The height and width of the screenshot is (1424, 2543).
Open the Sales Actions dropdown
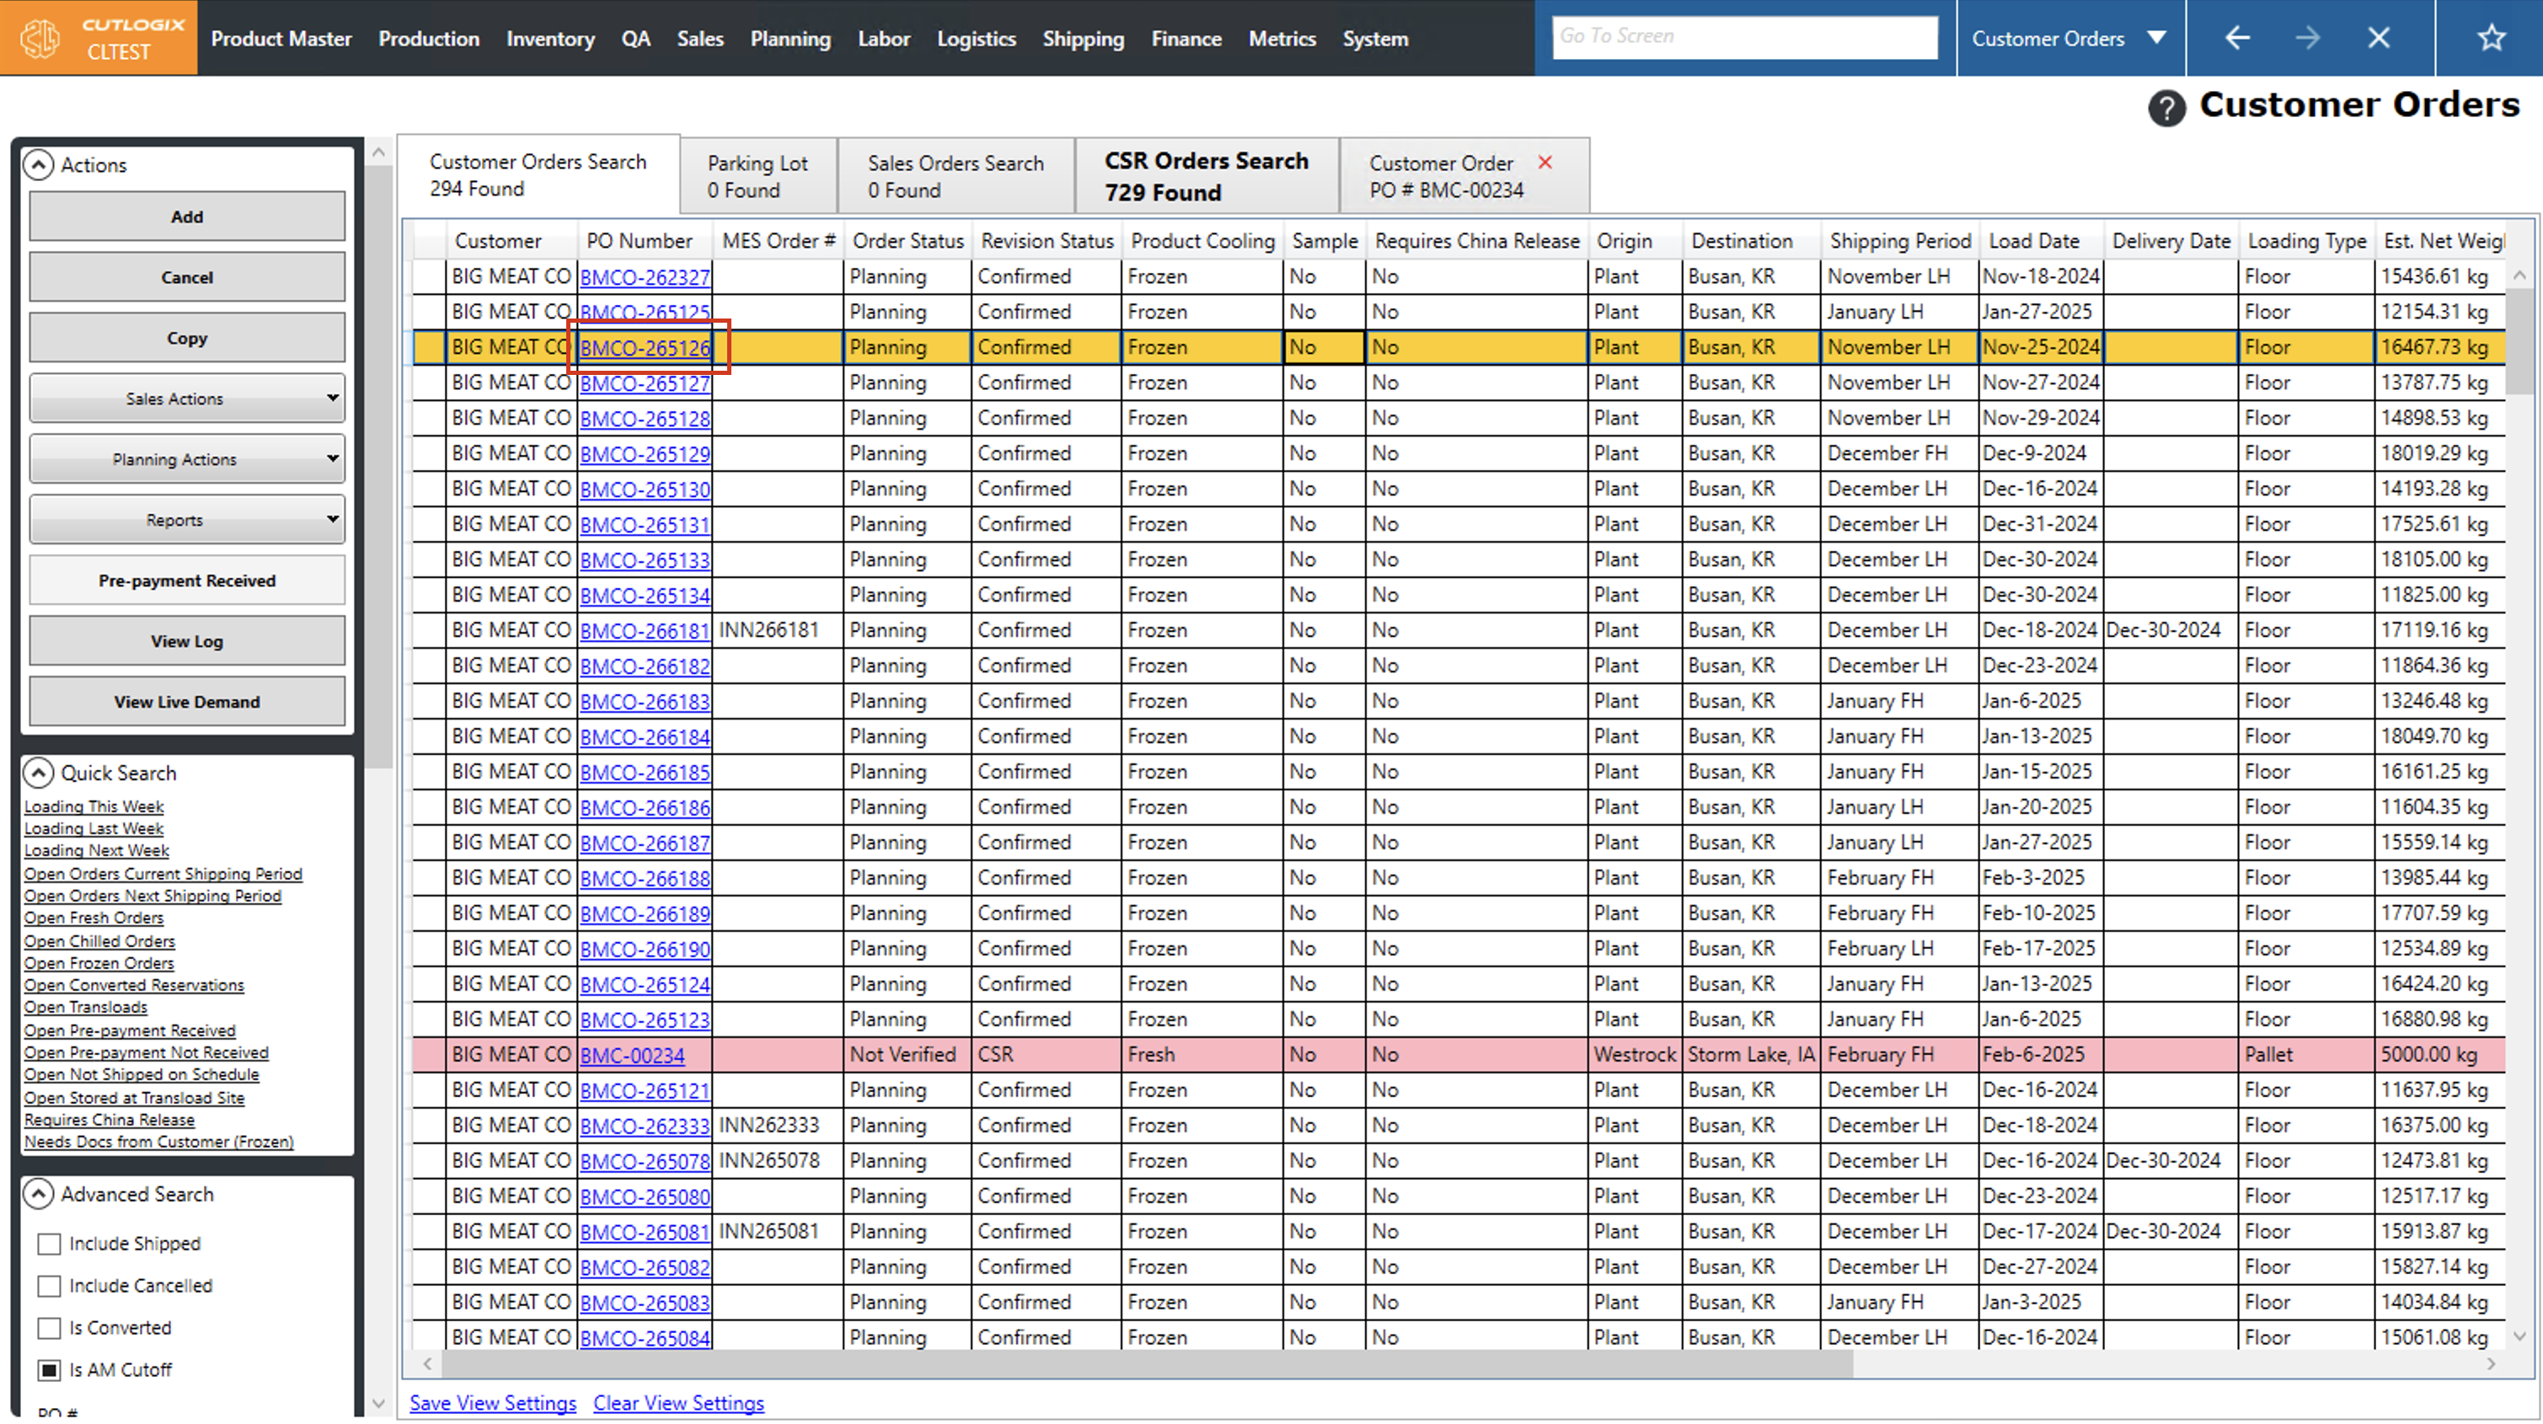tap(186, 398)
